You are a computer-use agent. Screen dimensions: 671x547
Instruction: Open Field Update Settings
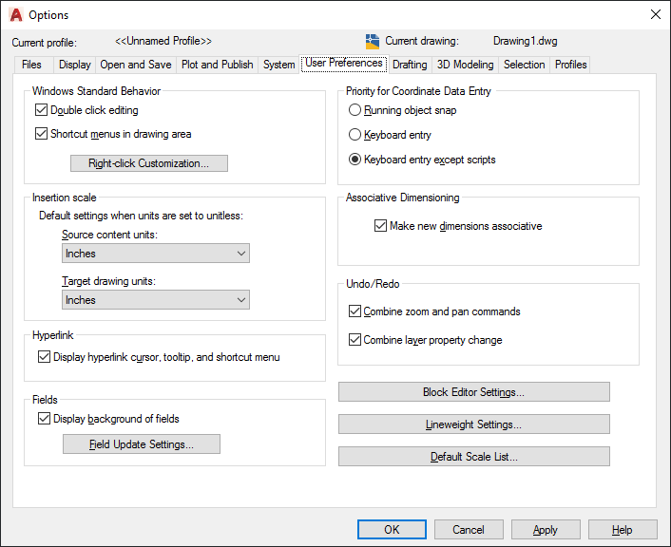click(x=142, y=443)
